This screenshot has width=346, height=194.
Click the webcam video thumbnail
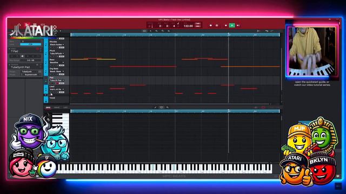(312, 51)
